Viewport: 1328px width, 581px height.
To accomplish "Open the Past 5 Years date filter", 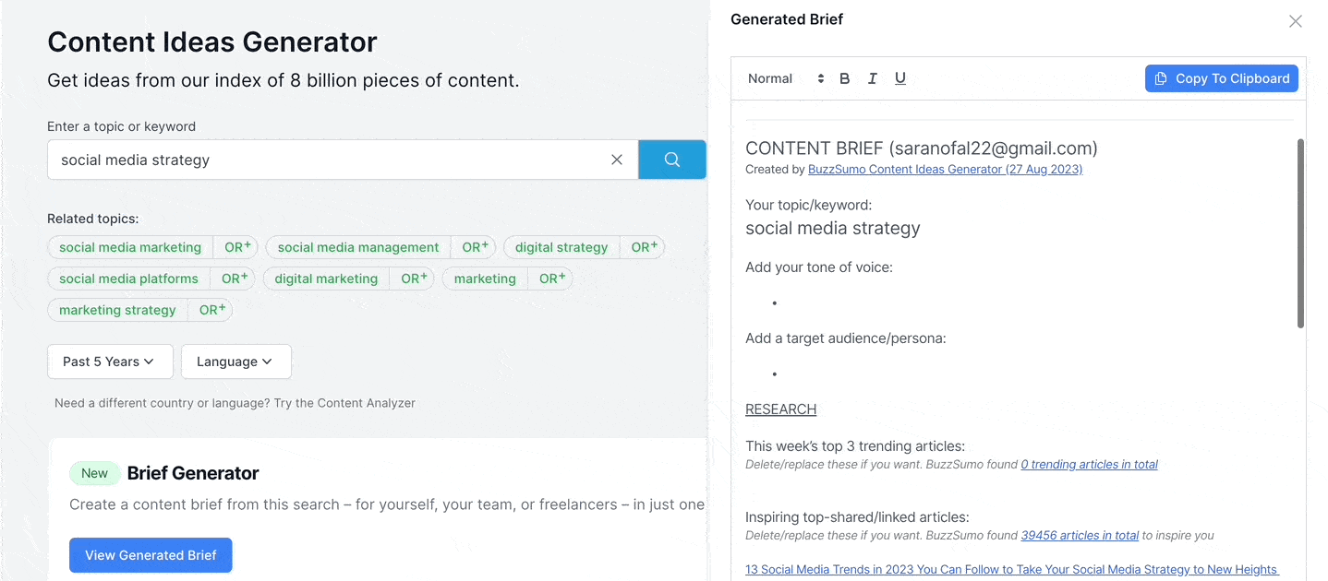I will (x=110, y=362).
